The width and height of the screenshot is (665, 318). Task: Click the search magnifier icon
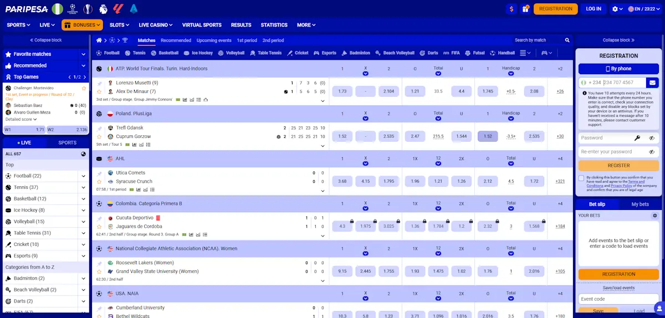pos(567,40)
